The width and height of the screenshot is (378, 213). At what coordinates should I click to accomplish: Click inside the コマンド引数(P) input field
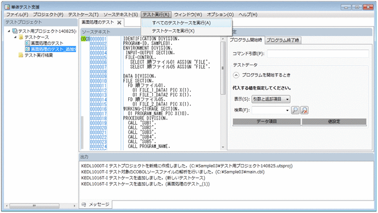point(318,54)
